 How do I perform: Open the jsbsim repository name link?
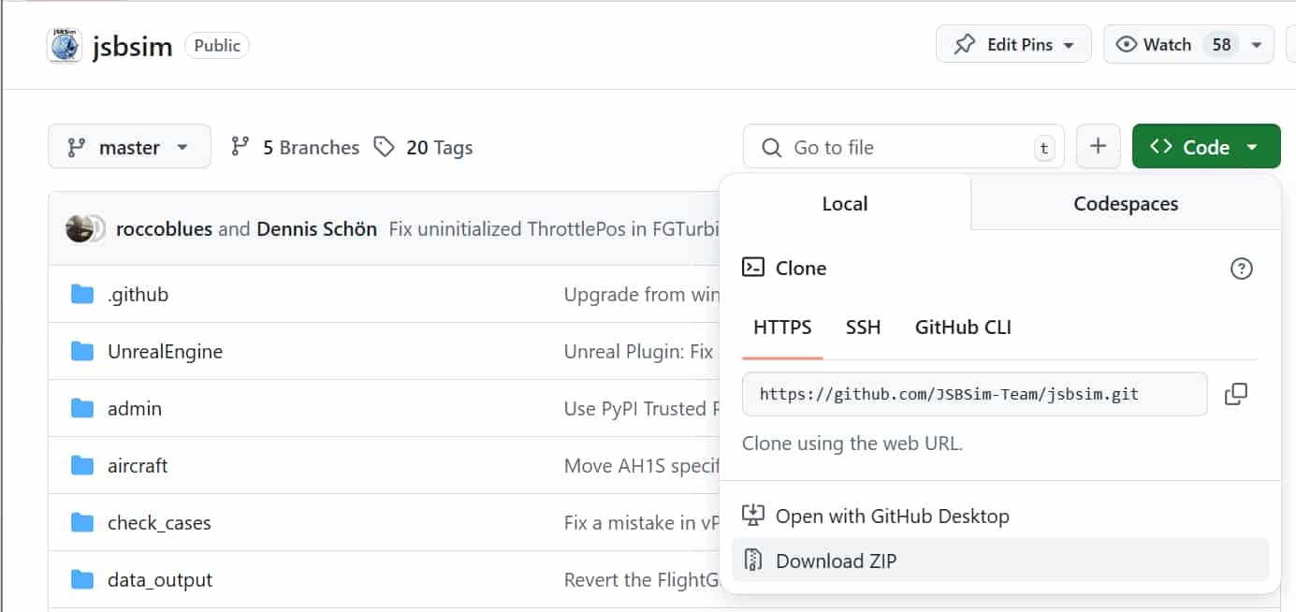pyautogui.click(x=132, y=46)
